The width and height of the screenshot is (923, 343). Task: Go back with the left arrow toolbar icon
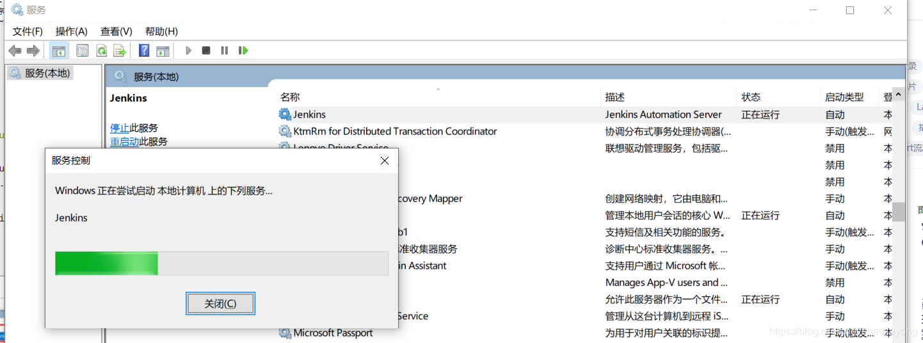(x=15, y=51)
